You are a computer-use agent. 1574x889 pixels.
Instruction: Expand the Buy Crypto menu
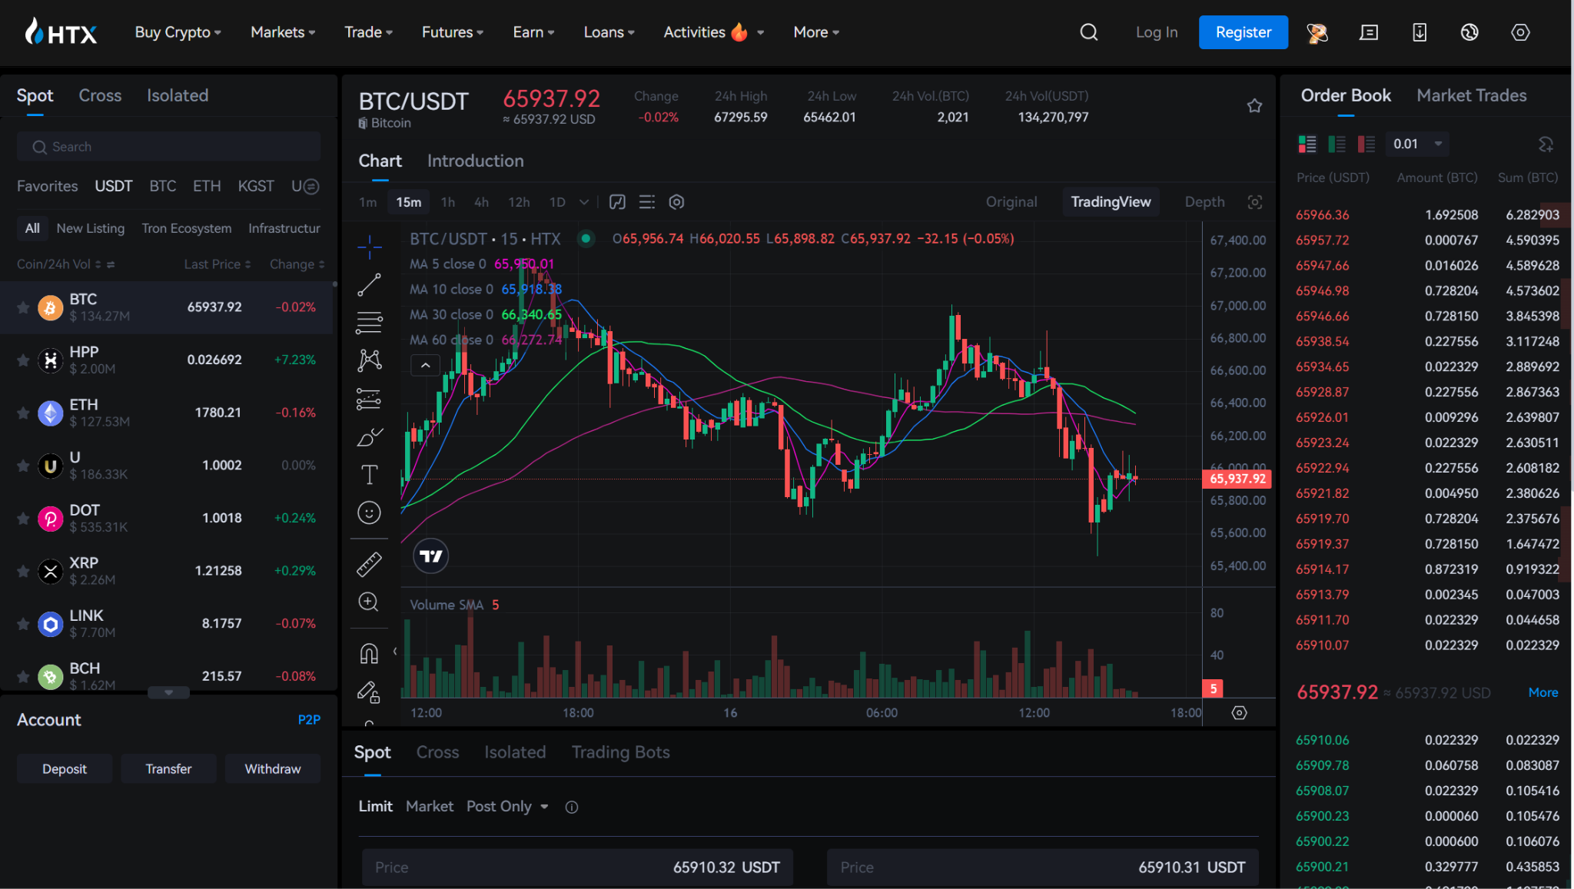(x=178, y=32)
